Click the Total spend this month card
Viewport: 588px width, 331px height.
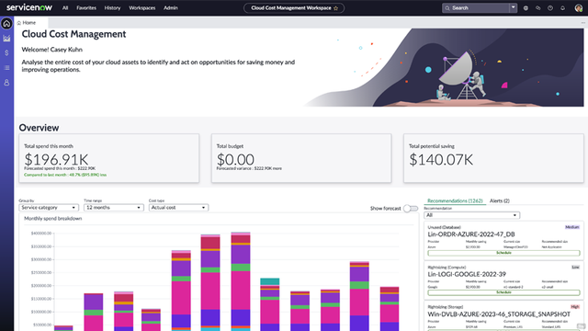tap(109, 158)
